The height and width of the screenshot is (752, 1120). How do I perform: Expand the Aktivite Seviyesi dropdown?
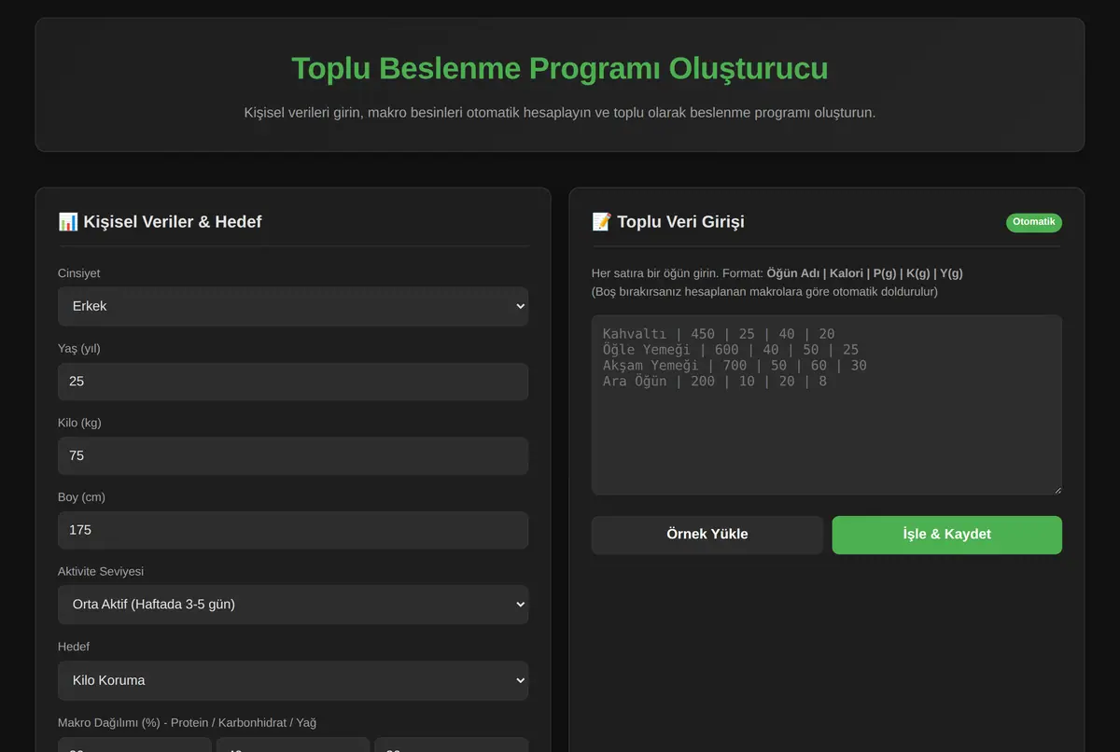coord(293,605)
